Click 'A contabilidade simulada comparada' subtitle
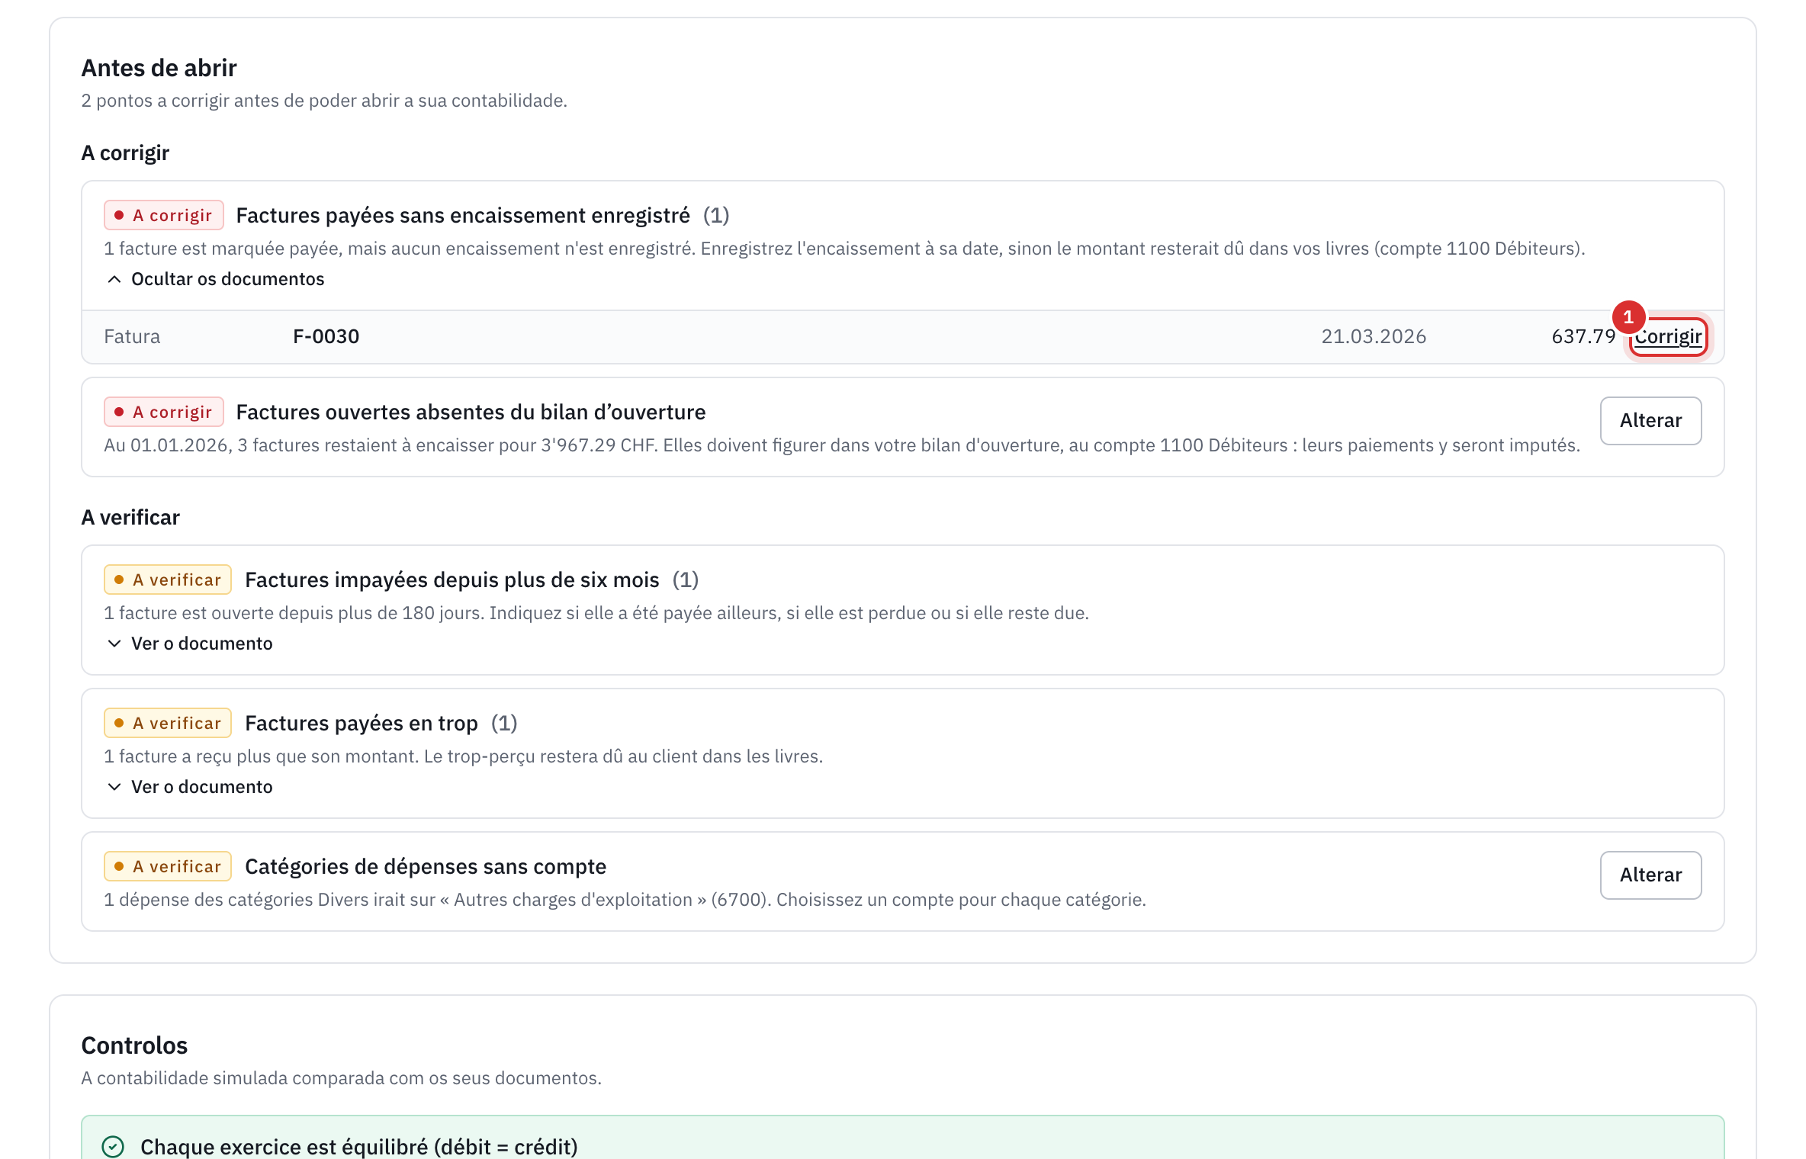 (x=341, y=1078)
